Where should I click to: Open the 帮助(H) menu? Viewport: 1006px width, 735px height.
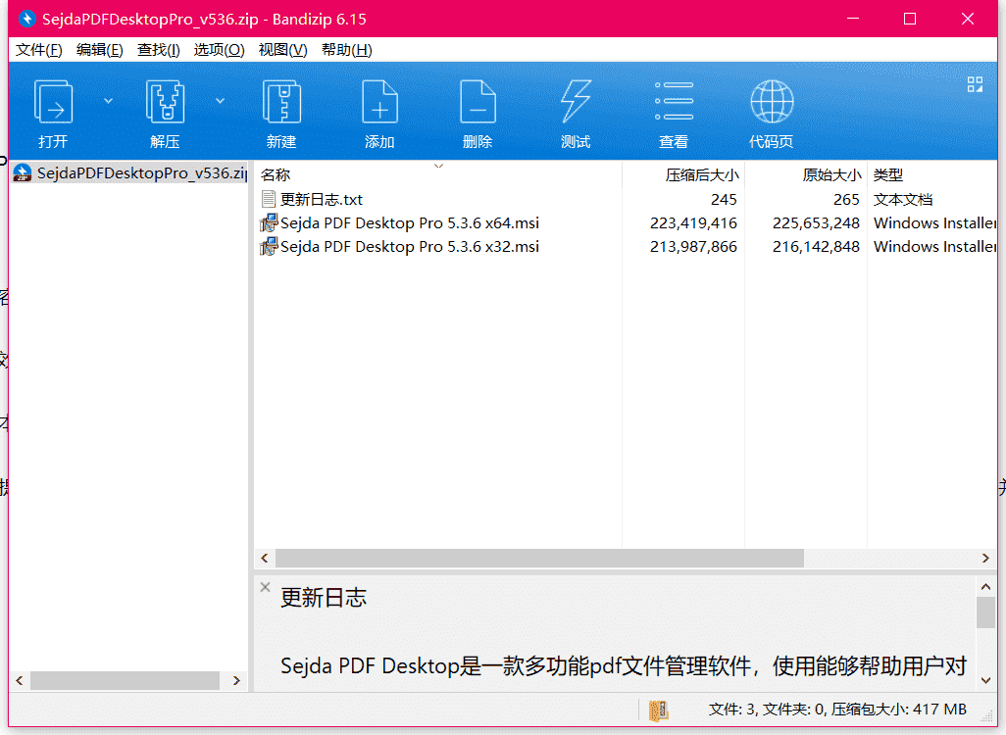coord(346,50)
